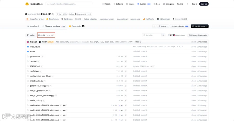
Task: Open the assets folder
Action: [32, 52]
